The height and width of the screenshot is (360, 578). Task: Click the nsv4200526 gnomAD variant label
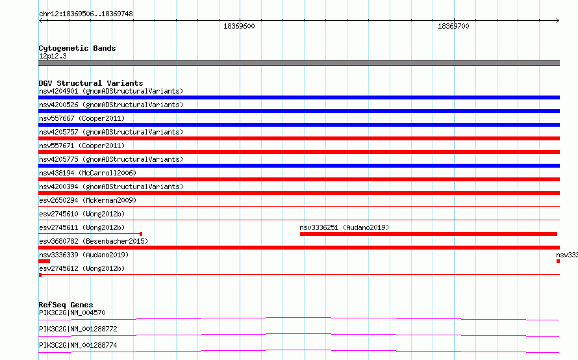(111, 105)
